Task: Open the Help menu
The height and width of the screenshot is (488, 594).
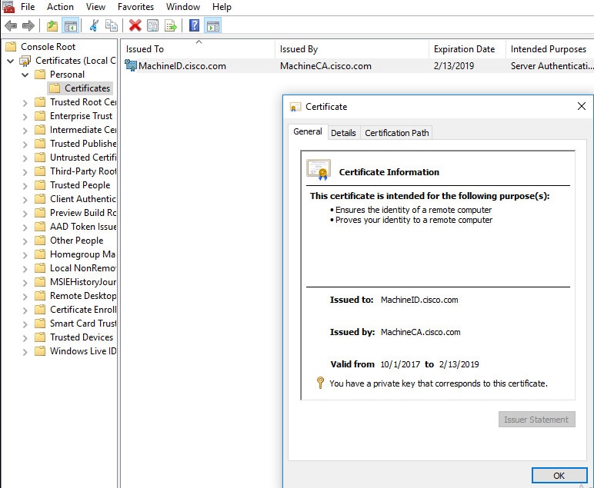Action: point(222,7)
